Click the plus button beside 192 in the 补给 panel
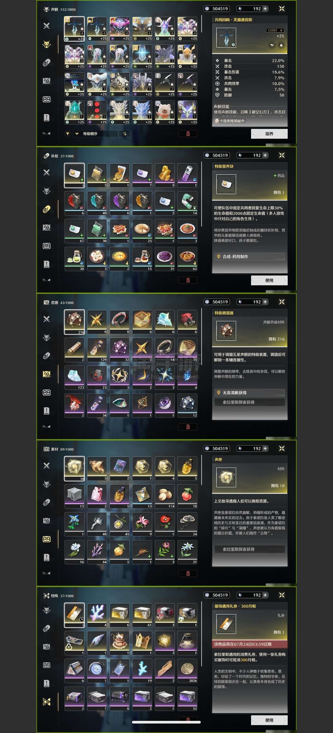The width and height of the screenshot is (333, 733). [265, 155]
